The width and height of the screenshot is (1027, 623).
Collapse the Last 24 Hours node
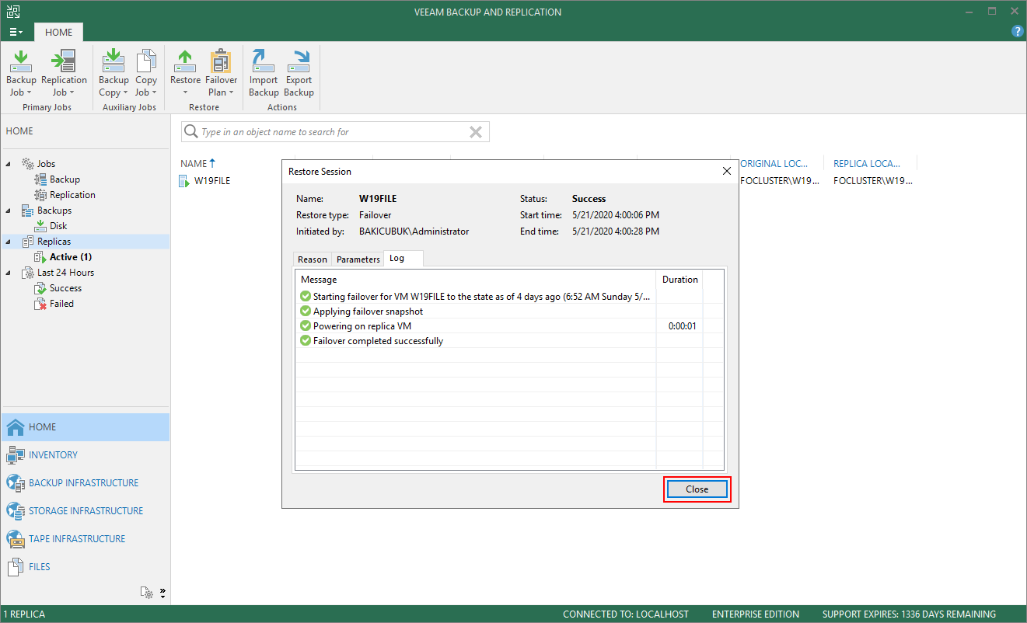click(x=9, y=273)
